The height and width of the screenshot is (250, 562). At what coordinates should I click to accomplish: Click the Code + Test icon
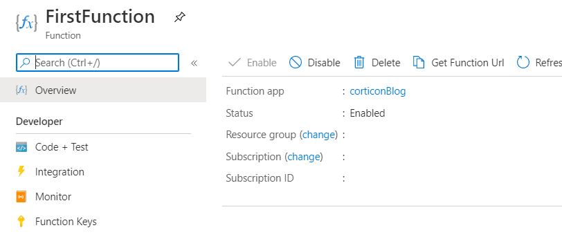(21, 147)
